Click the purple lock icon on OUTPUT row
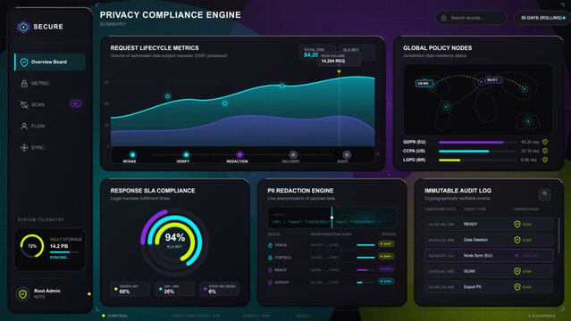The image size is (571, 321). point(270,282)
